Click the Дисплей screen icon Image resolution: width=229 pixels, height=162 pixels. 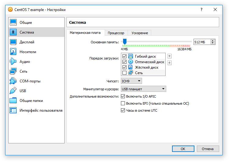click(x=13, y=42)
